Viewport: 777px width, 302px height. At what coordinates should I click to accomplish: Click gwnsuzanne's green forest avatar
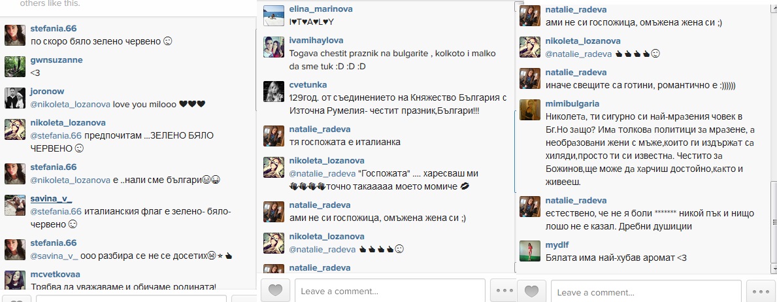15,67
